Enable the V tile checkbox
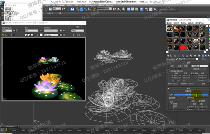This screenshot has width=210, height=134. 196,78
